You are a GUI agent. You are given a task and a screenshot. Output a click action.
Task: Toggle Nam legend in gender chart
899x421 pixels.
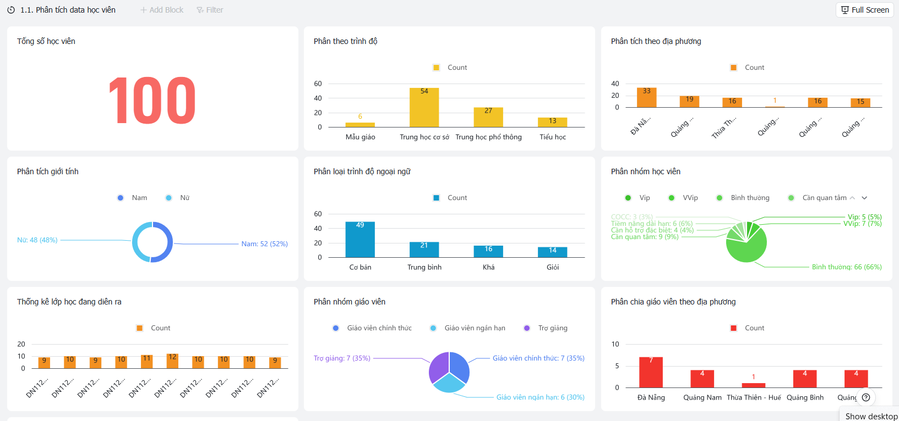(x=132, y=198)
